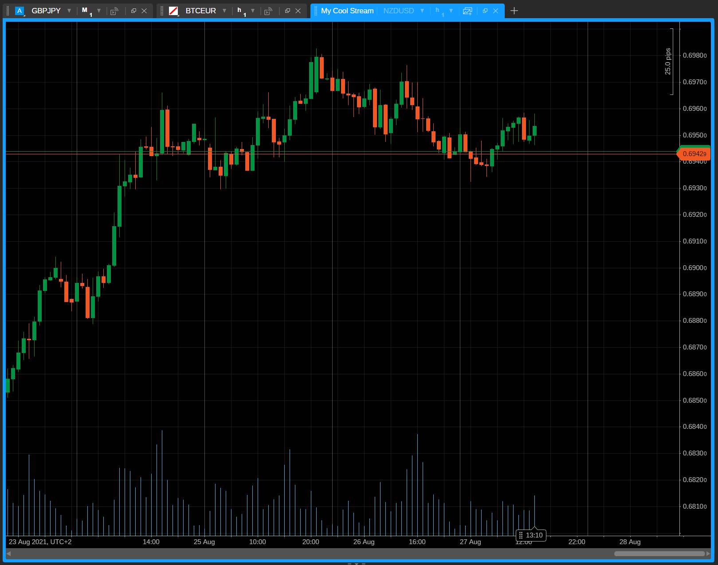This screenshot has width=718, height=565.
Task: Click the red slash link-group icon on BTCEUR tab
Action: (x=173, y=11)
